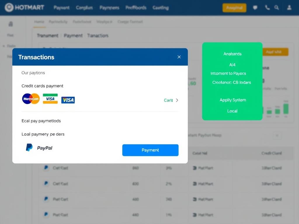Select the blue Visa card icon
The image size is (299, 224).
[x=68, y=99]
